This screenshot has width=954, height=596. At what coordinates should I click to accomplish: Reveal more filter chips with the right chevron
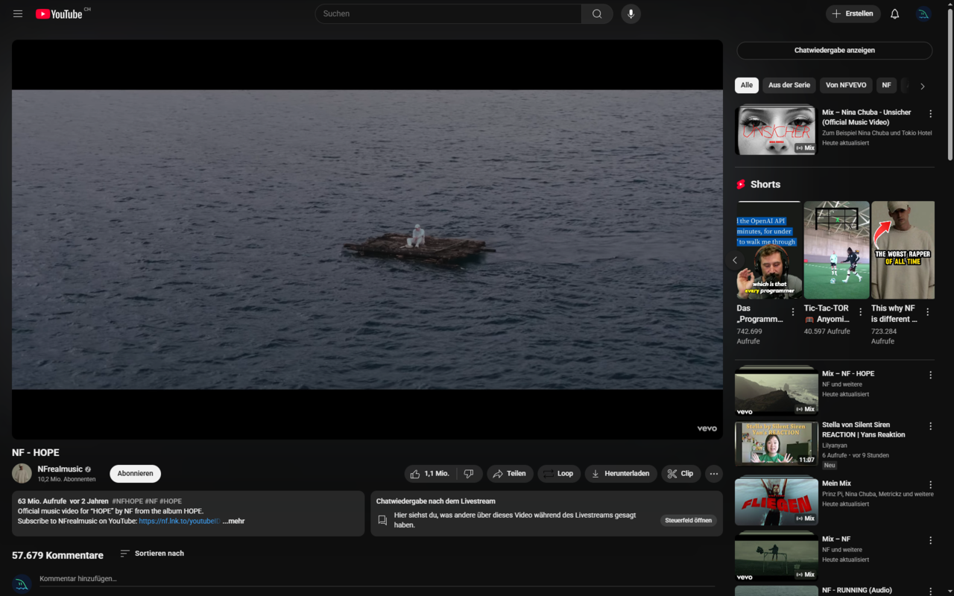tap(923, 85)
